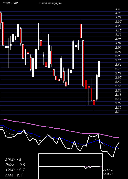
Task: Click the 2.58 price axis label
Action: coord(118,86)
